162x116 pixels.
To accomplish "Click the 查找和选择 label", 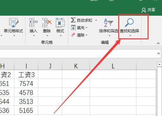I will coord(129,31).
